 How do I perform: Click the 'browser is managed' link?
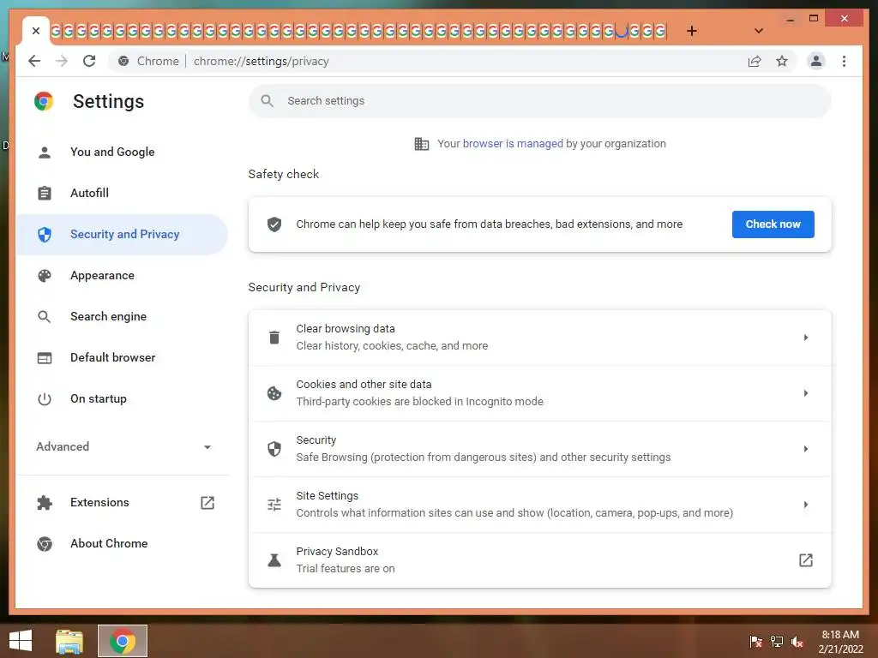pyautogui.click(x=513, y=144)
